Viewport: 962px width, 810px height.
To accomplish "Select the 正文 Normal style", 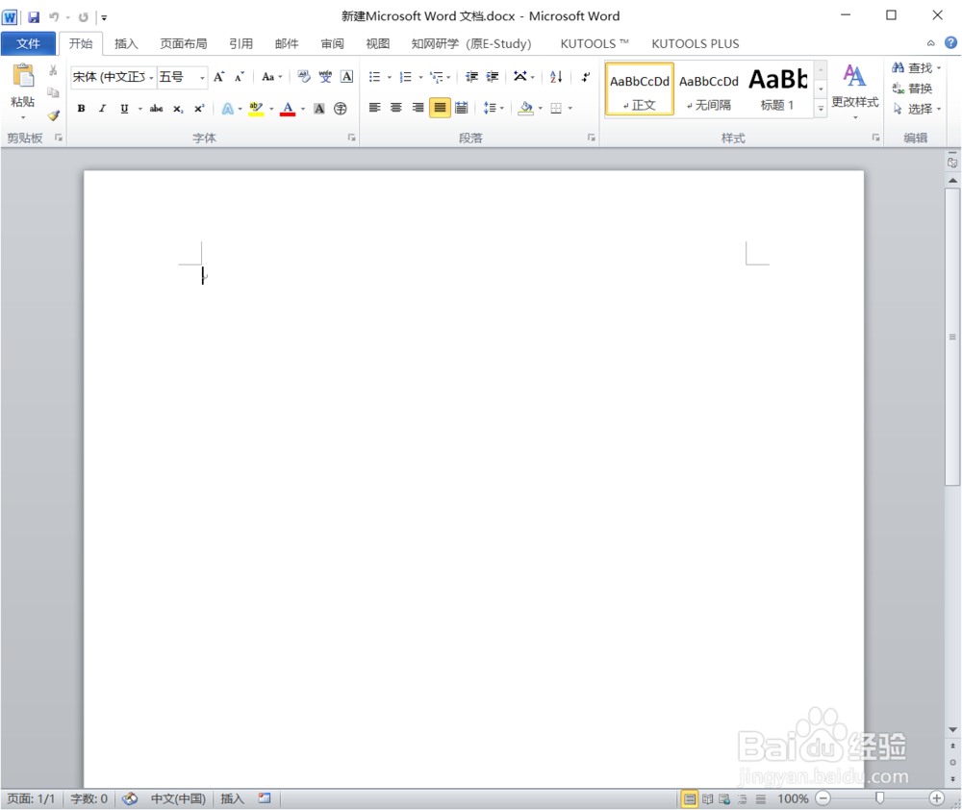I will tap(640, 89).
